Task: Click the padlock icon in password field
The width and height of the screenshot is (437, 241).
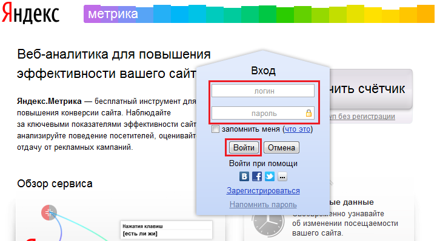Action: point(309,113)
